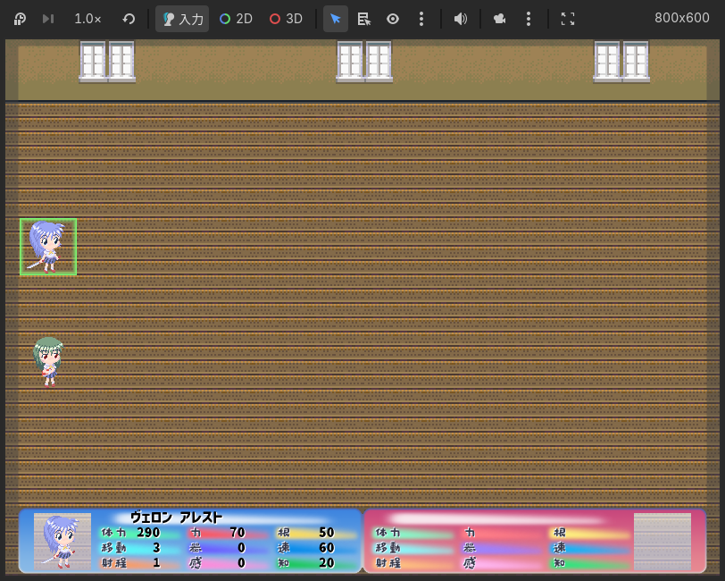Select the blue-haired character on field

click(48, 247)
